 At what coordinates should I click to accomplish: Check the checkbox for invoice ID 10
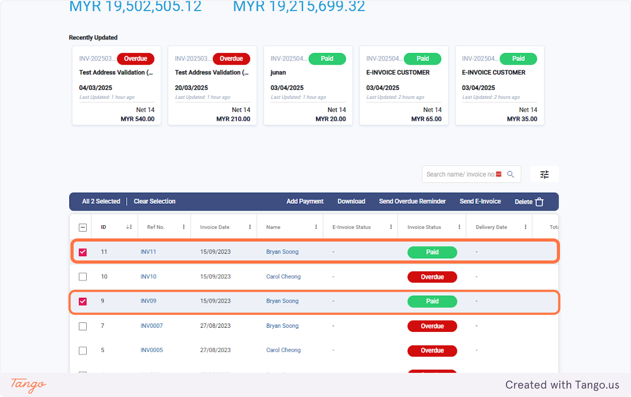coord(83,277)
